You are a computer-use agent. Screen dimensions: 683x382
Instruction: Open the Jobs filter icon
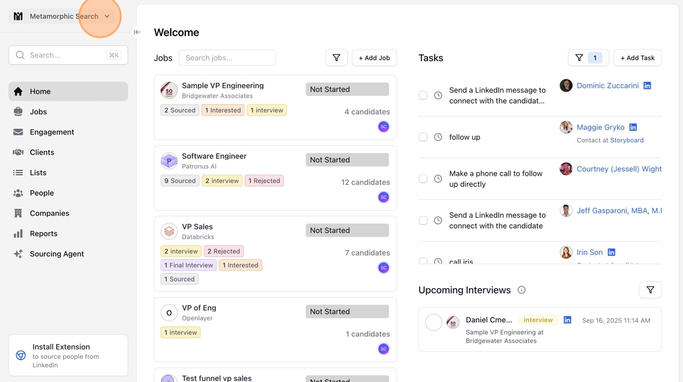pyautogui.click(x=336, y=58)
